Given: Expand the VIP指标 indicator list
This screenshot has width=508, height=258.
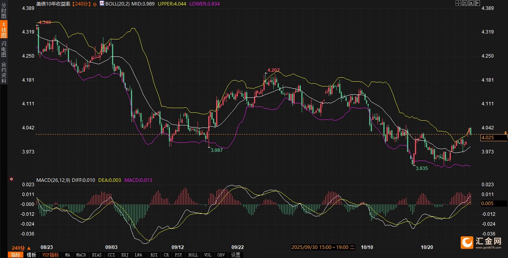Looking at the screenshot, I should [x=51, y=255].
